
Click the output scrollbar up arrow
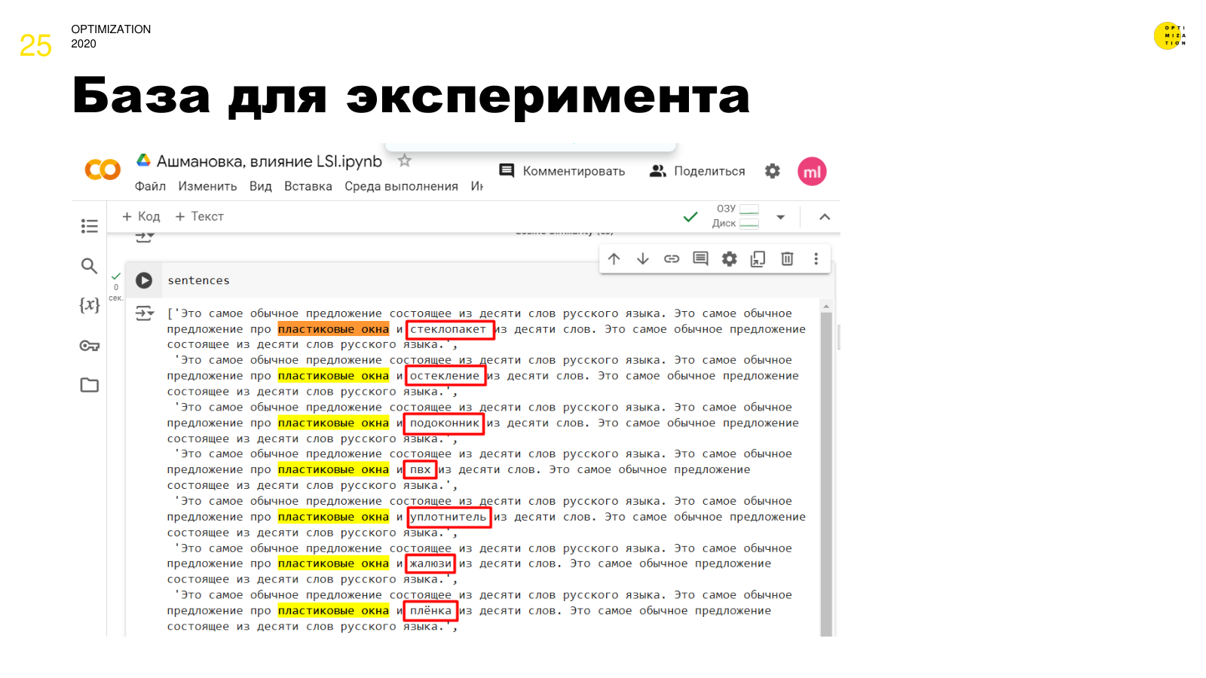point(826,307)
